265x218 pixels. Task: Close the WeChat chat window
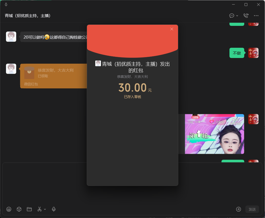click(258, 5)
